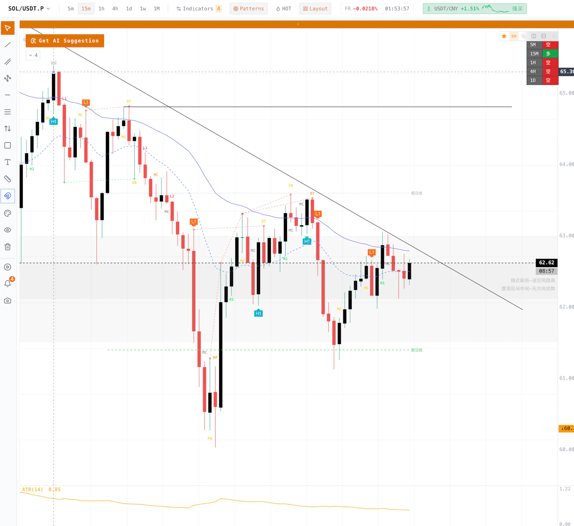Click the current price label 62.62
Screen dimensions: 574x526
[546, 262]
